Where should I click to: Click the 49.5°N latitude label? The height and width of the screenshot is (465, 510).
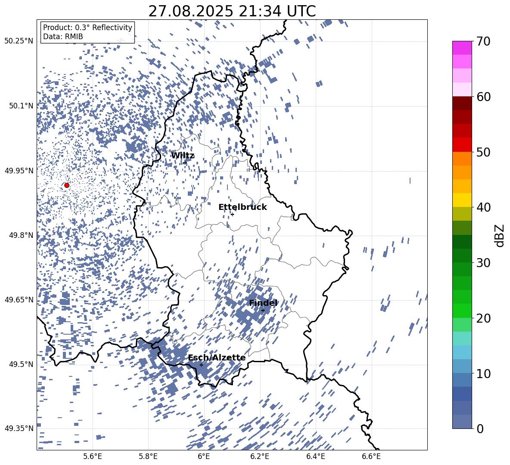[x=21, y=364]
